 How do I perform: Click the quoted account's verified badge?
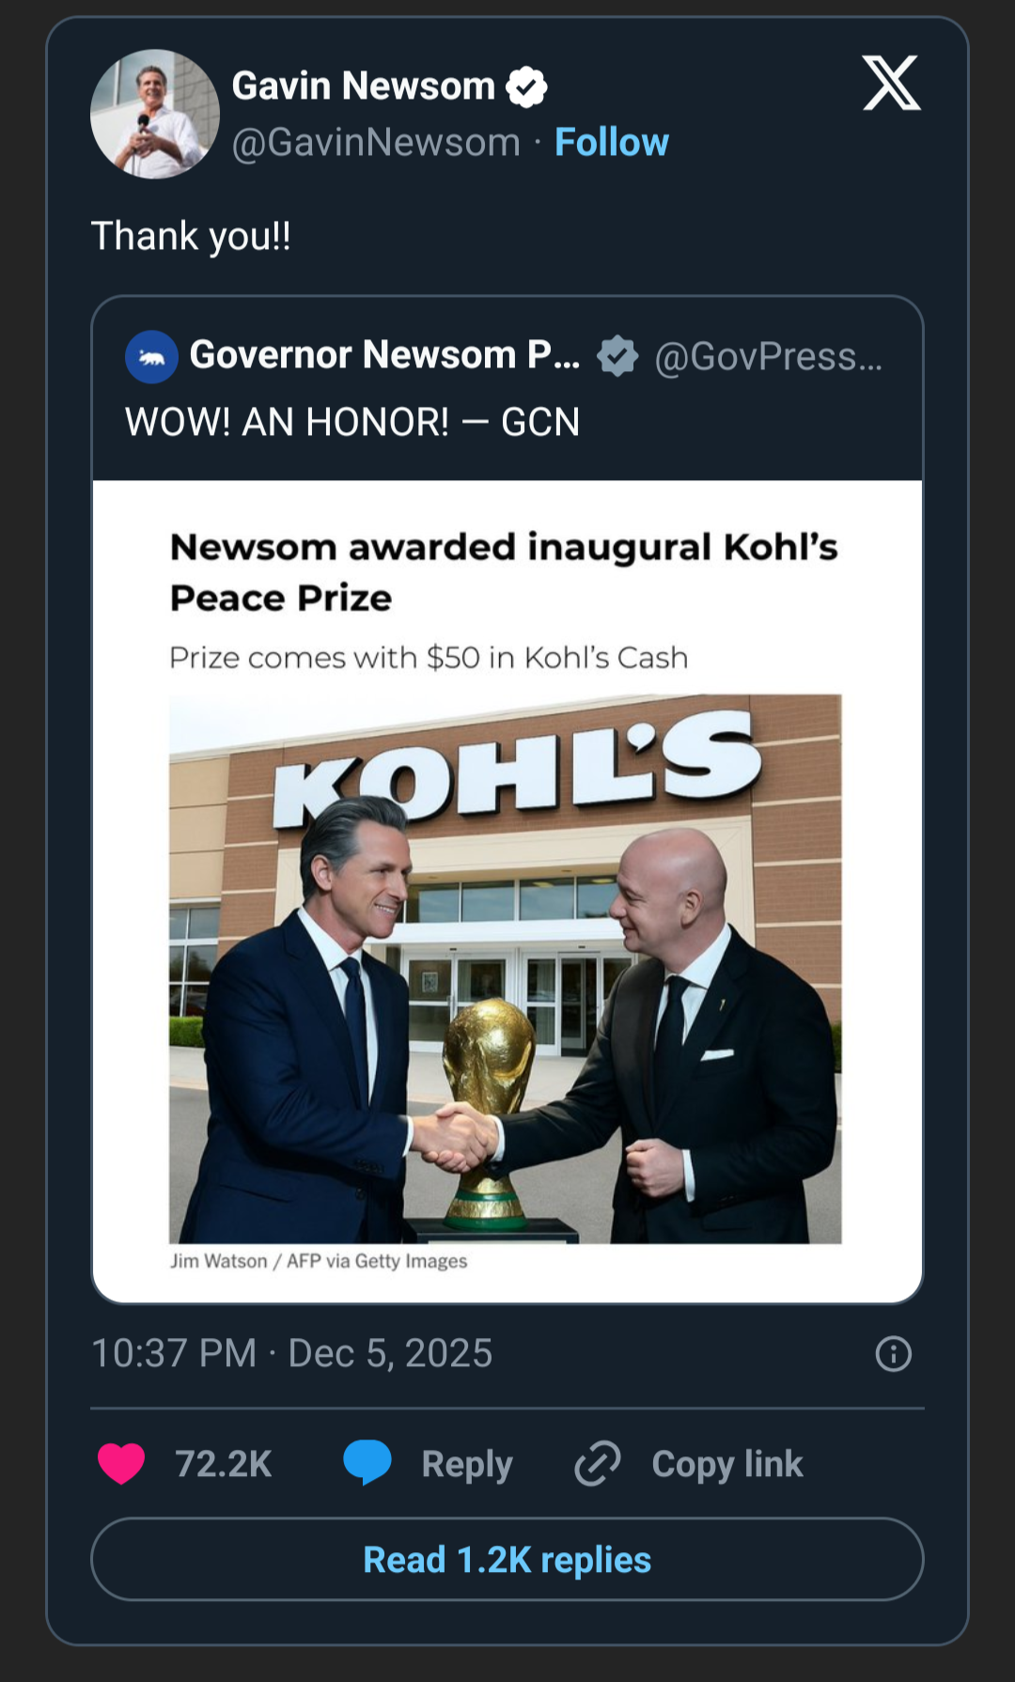617,357
